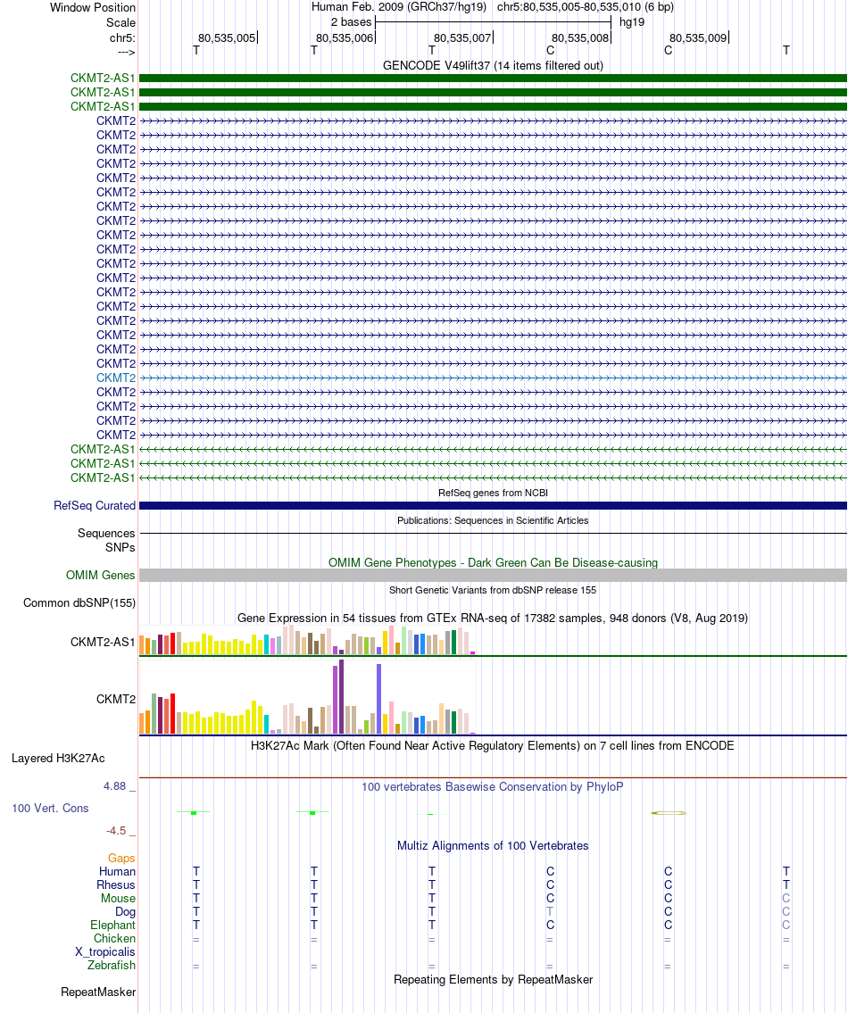Click the -4.5 PhyloP lower scale value
848x1013 pixels.
(x=116, y=831)
